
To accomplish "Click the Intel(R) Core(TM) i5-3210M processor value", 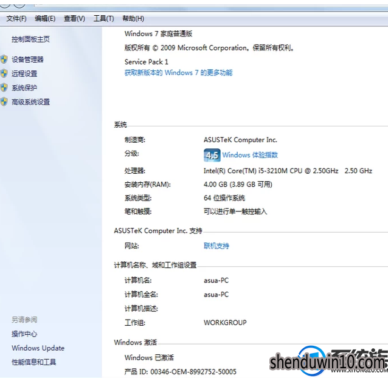I will (x=288, y=171).
